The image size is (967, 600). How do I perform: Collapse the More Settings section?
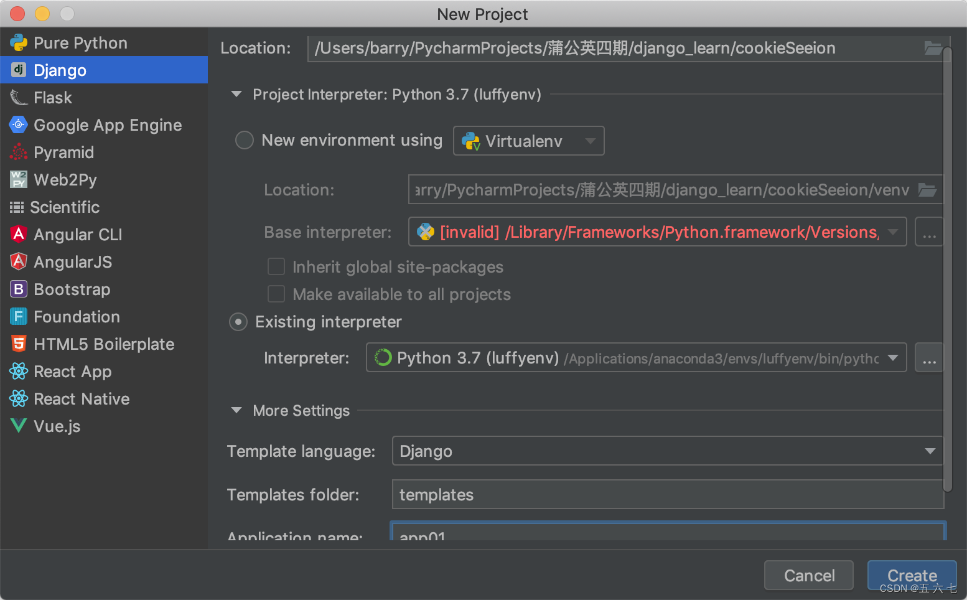click(236, 410)
